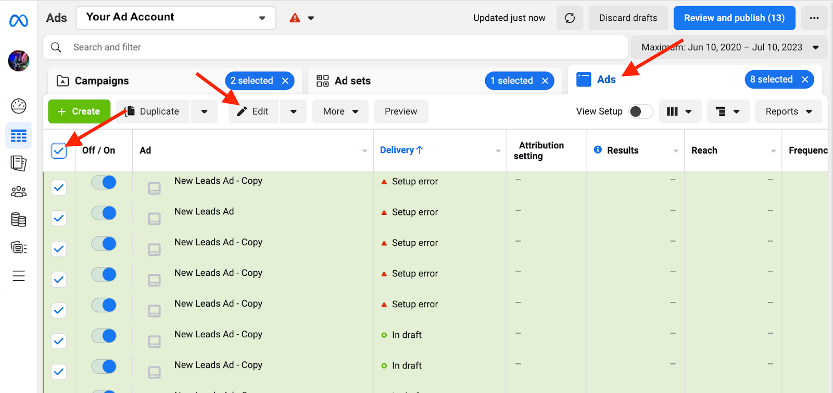The width and height of the screenshot is (833, 393).
Task: Open the Account Overview gauge icon
Action: pyautogui.click(x=19, y=106)
